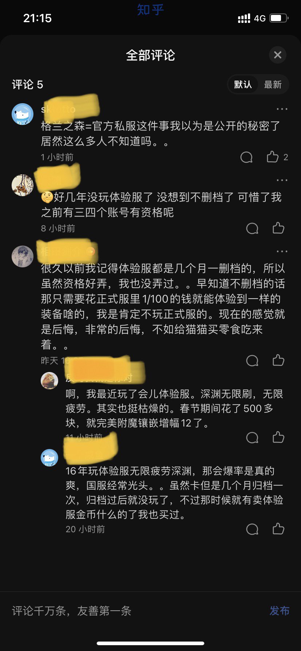This screenshot has height=651, width=301.
Task: Like the comment posted 8 小时前
Action: [x=278, y=228]
